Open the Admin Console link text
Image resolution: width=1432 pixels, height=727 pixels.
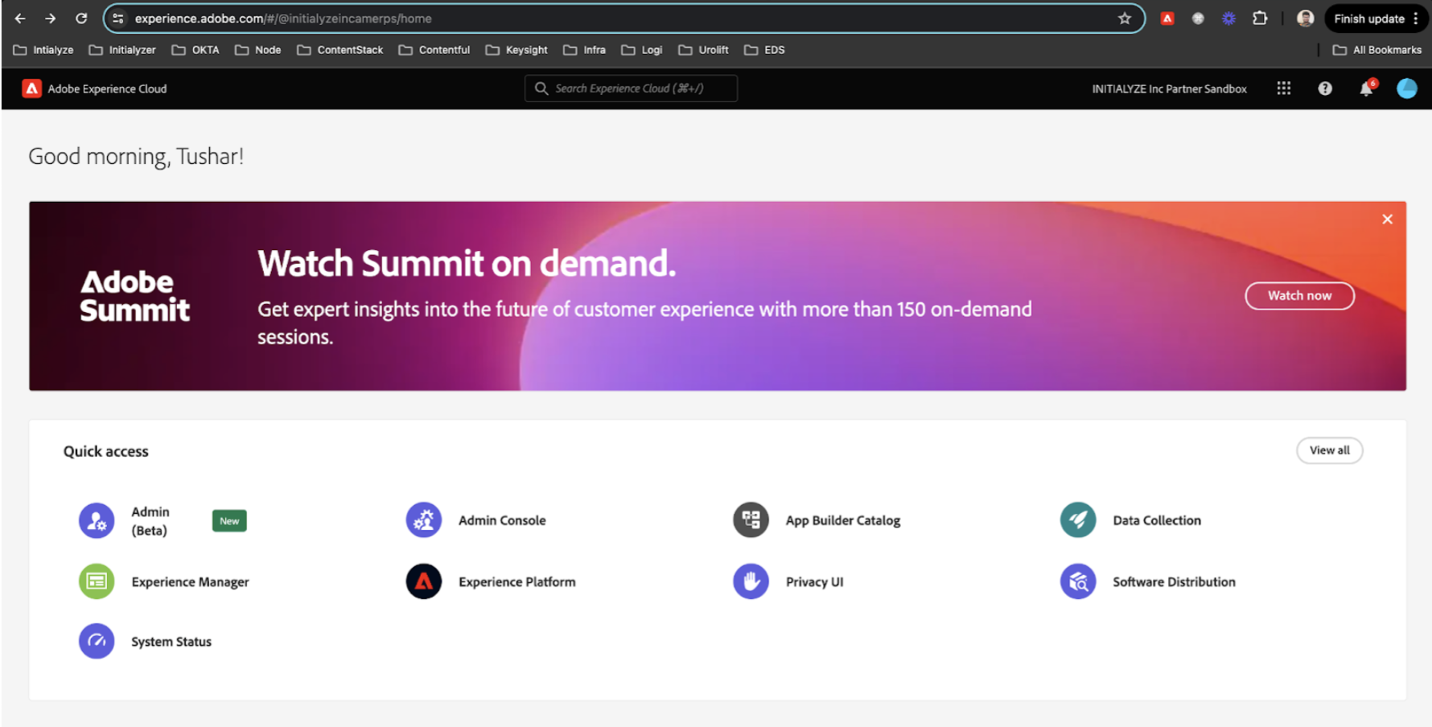click(x=502, y=520)
